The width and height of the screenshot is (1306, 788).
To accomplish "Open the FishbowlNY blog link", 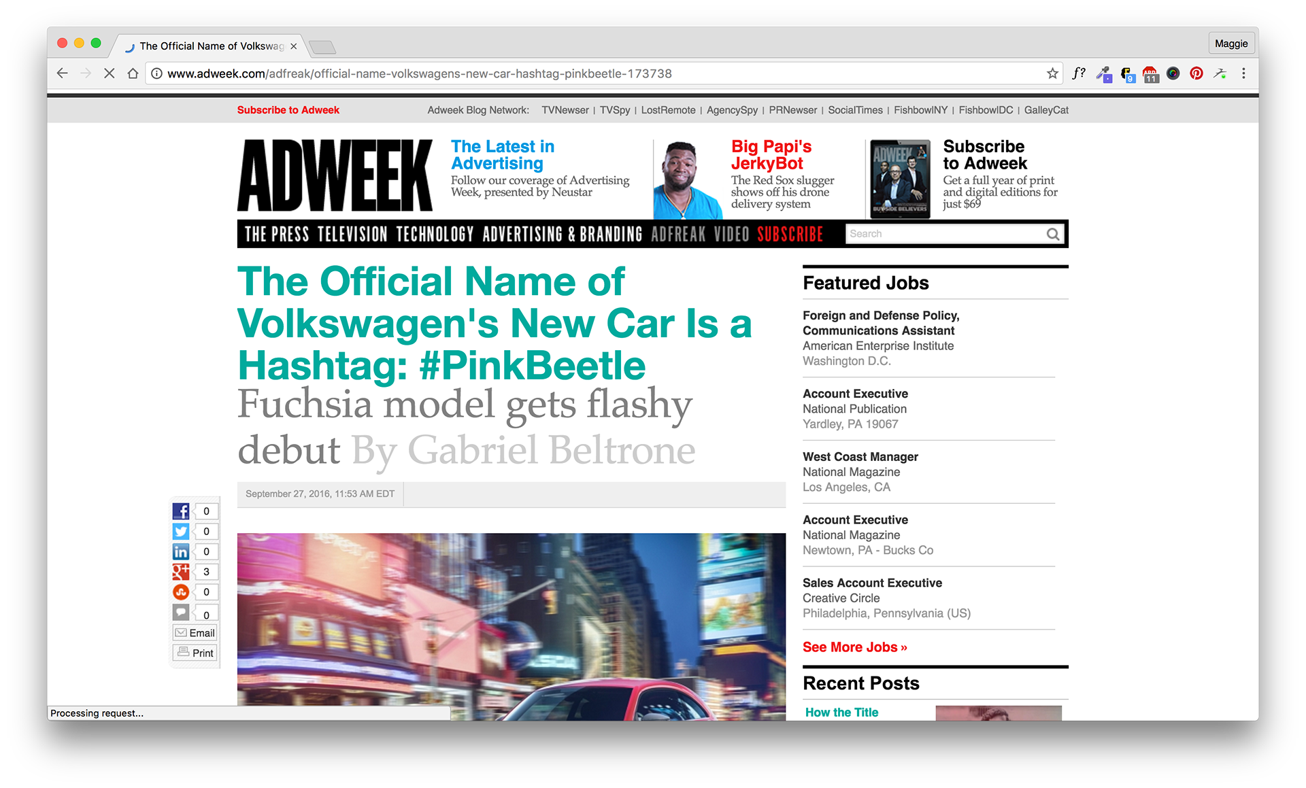I will (920, 110).
